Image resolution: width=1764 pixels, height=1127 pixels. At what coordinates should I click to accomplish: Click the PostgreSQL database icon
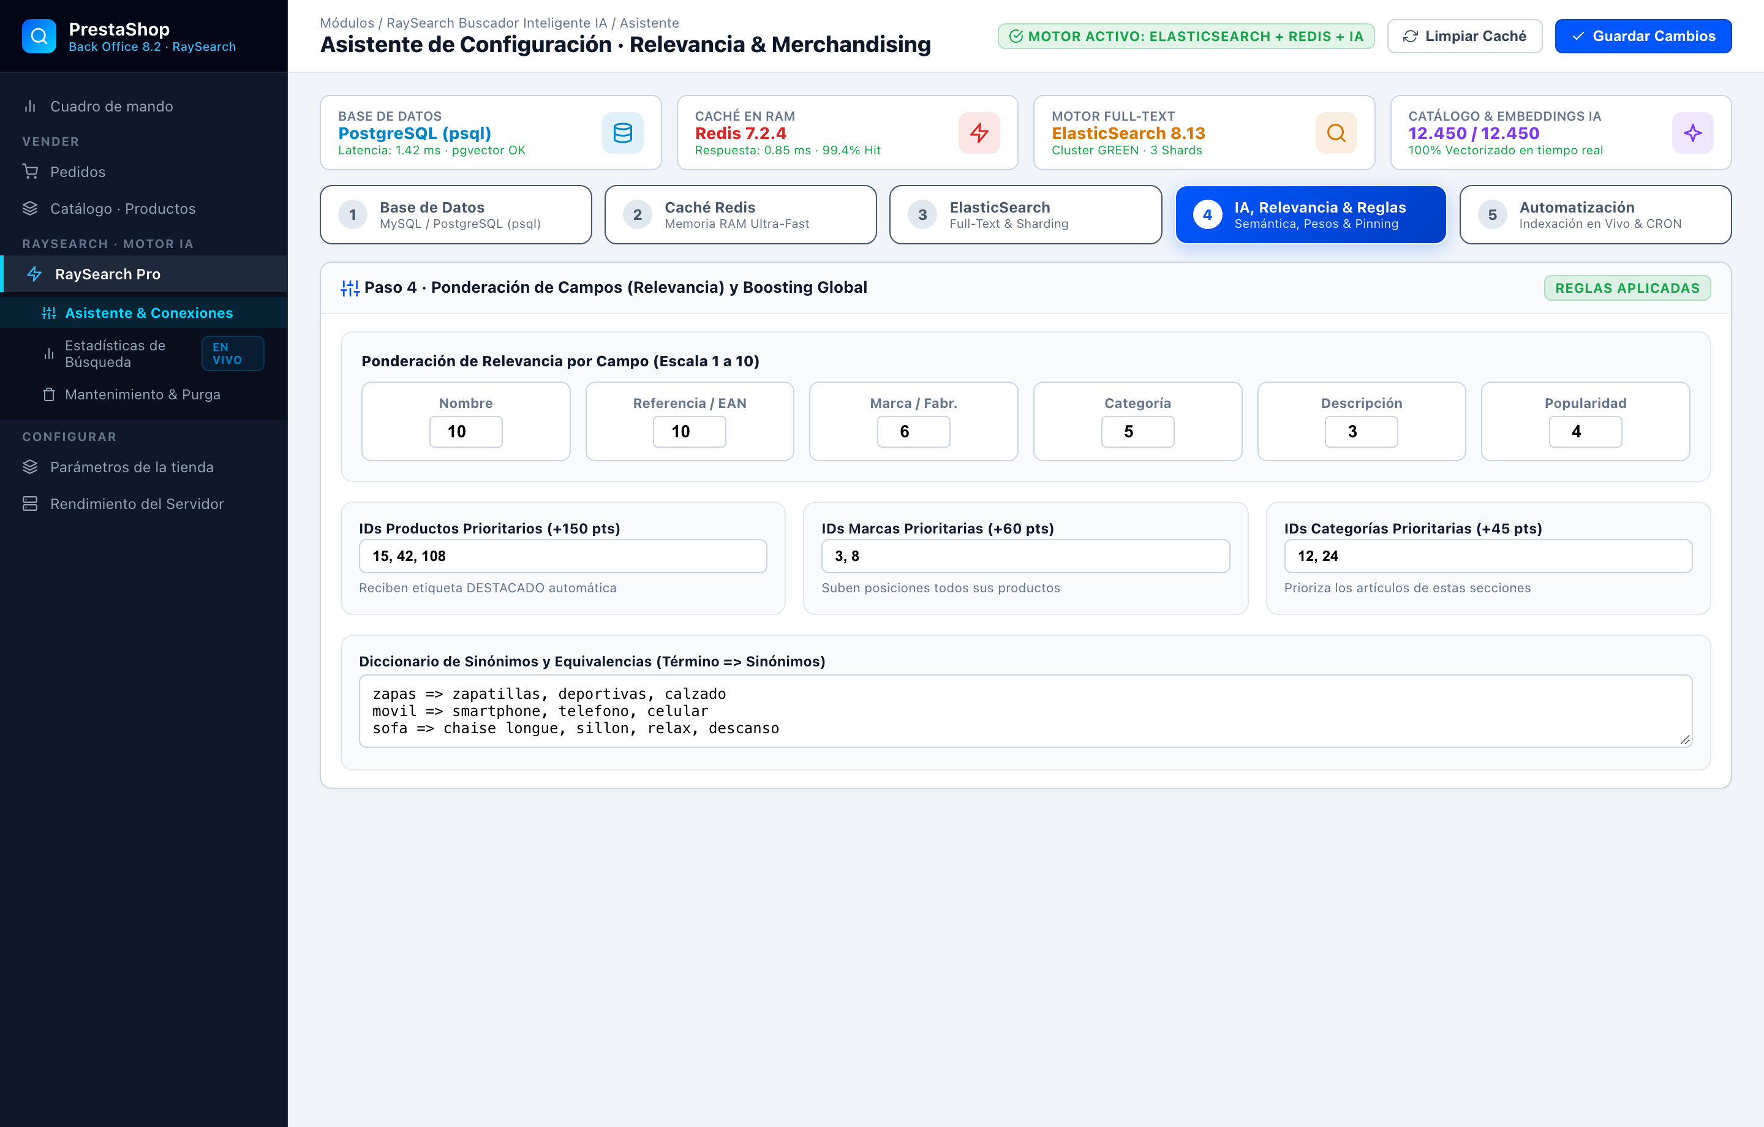pyautogui.click(x=623, y=133)
